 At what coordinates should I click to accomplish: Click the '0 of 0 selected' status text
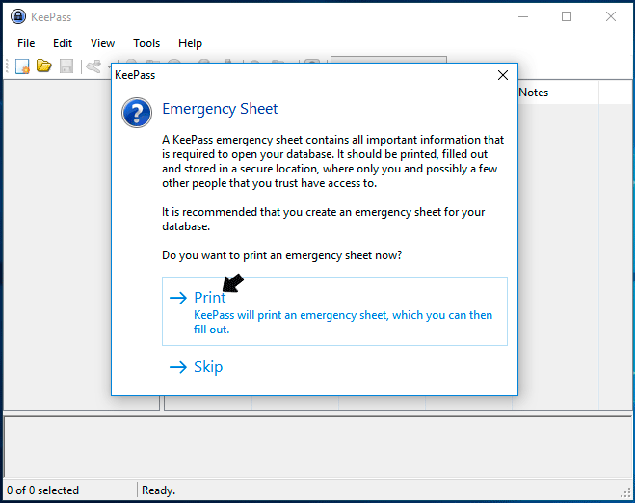click(43, 490)
